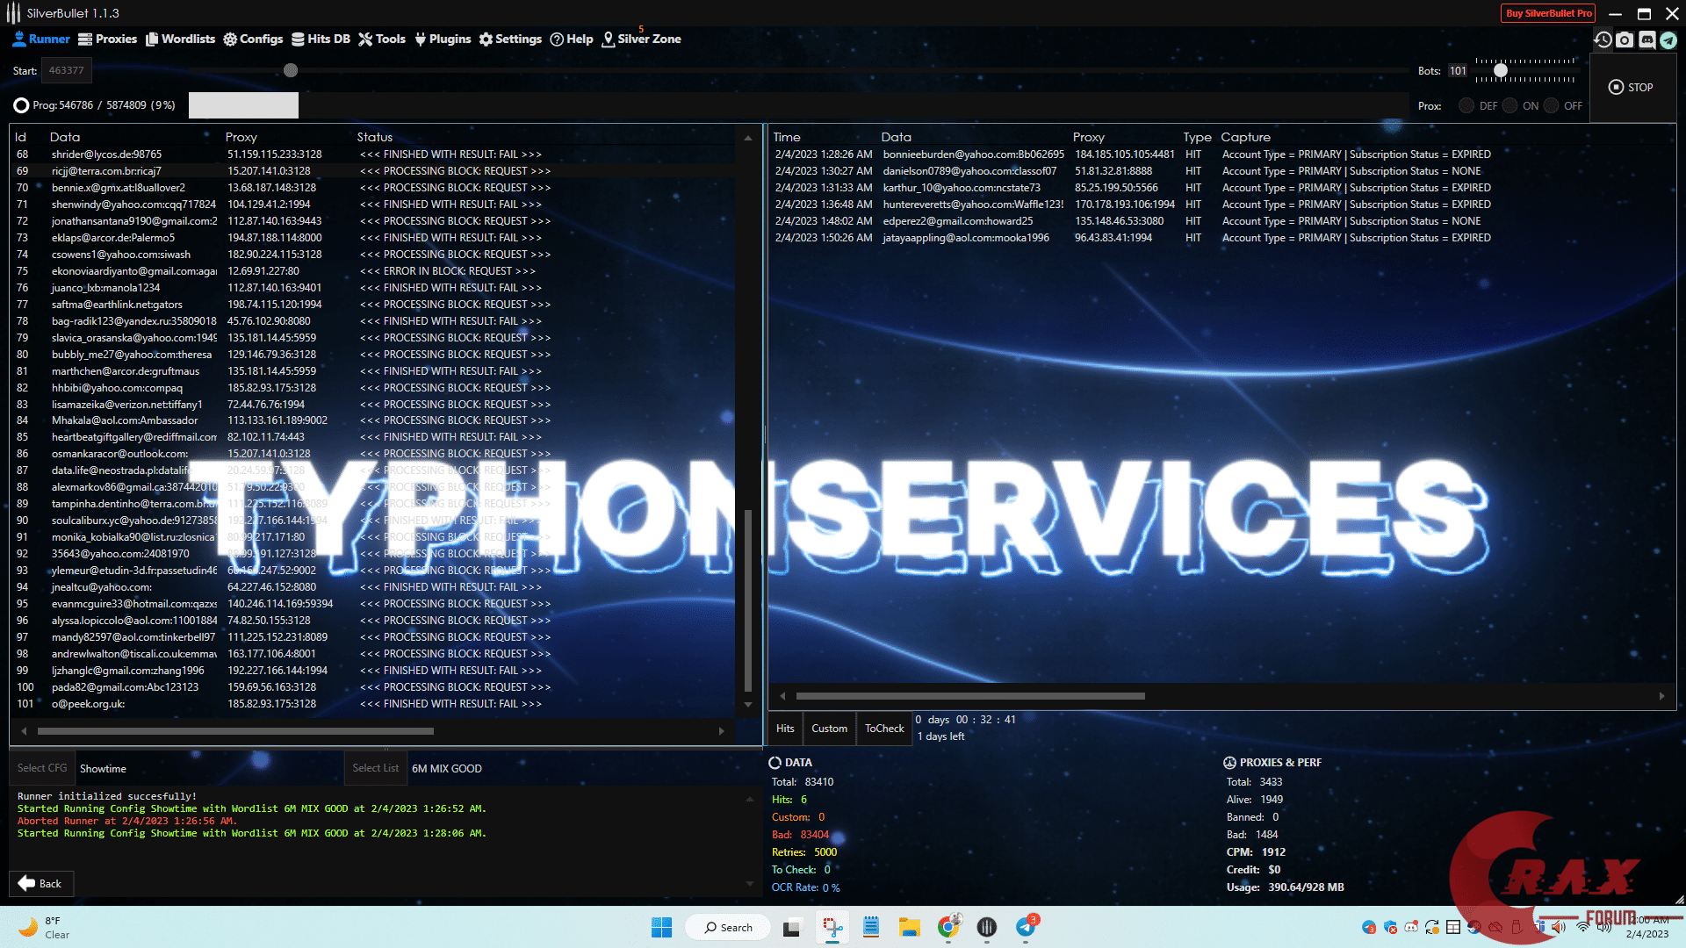
Task: Click the Type column header in hits
Action: coord(1197,137)
